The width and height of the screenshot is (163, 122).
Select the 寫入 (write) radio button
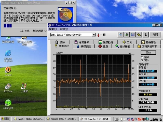[x=142, y=60]
